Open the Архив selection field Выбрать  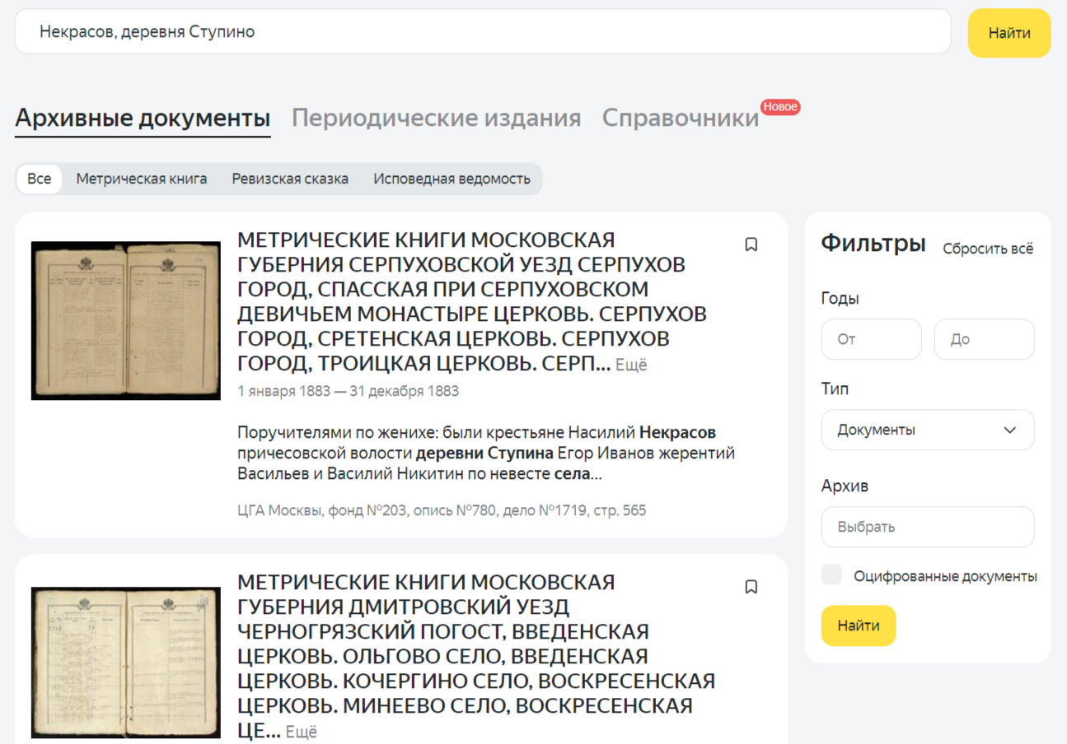coord(928,527)
